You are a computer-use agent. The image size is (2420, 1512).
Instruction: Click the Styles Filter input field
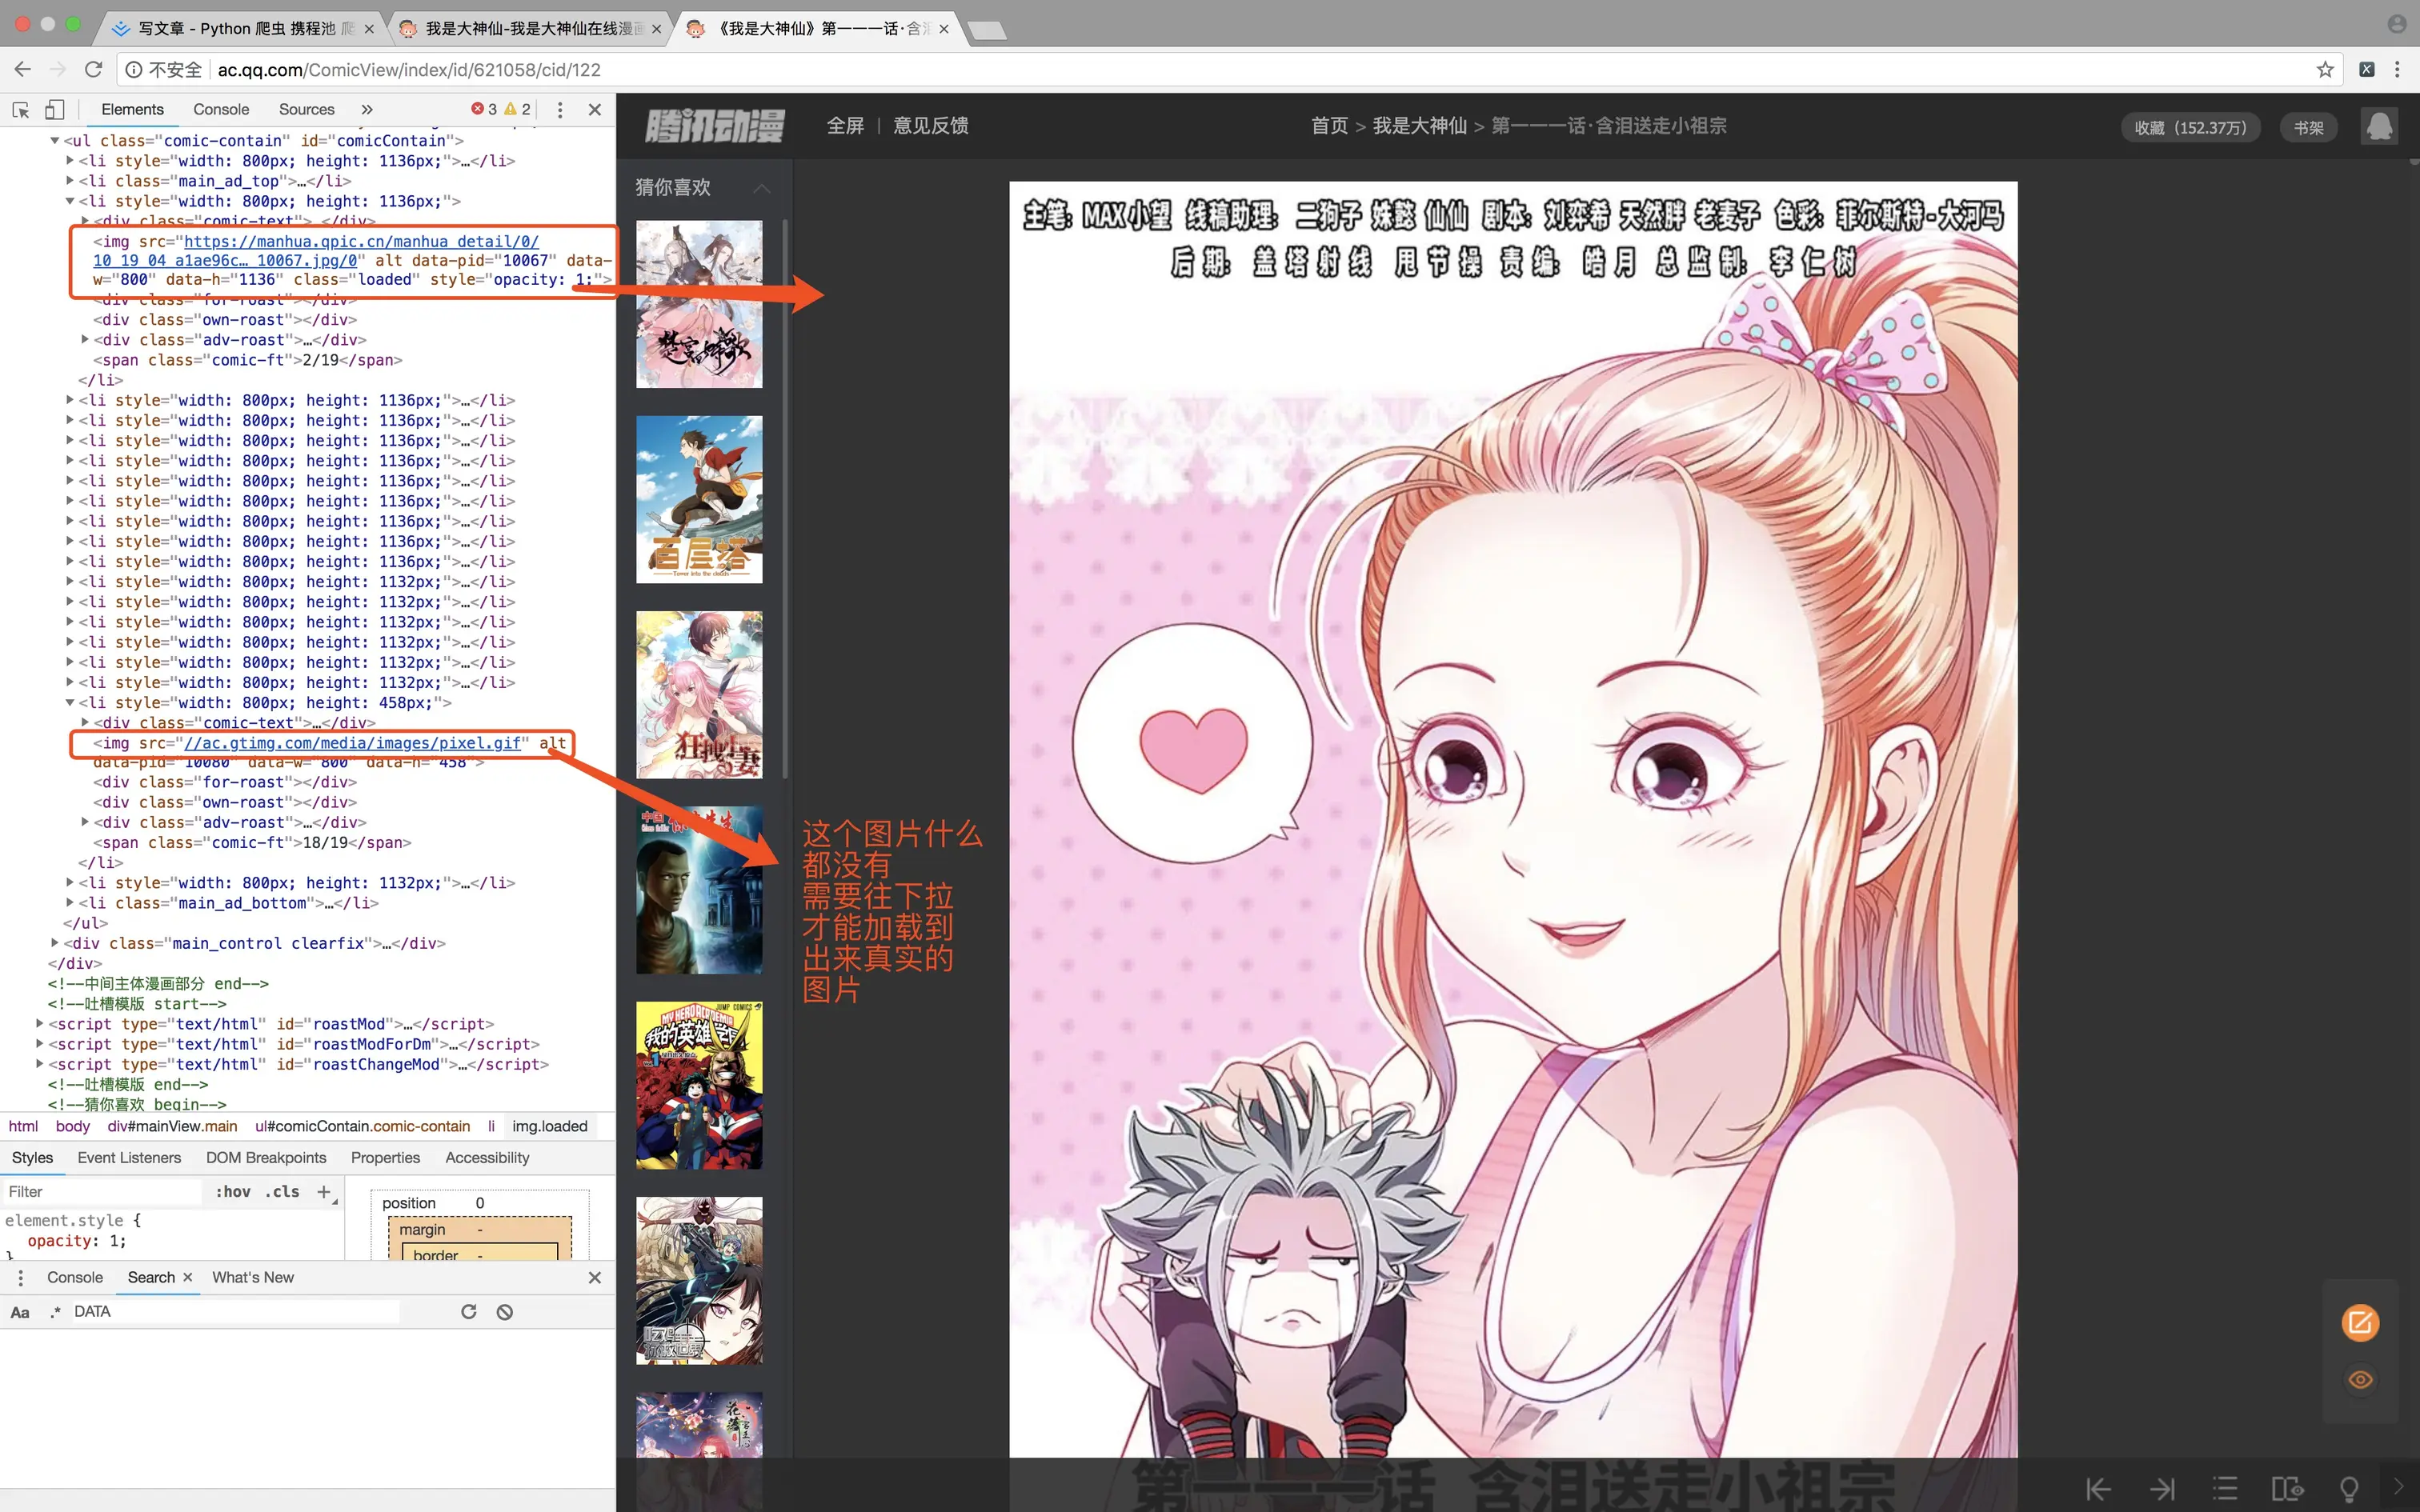click(x=103, y=1191)
